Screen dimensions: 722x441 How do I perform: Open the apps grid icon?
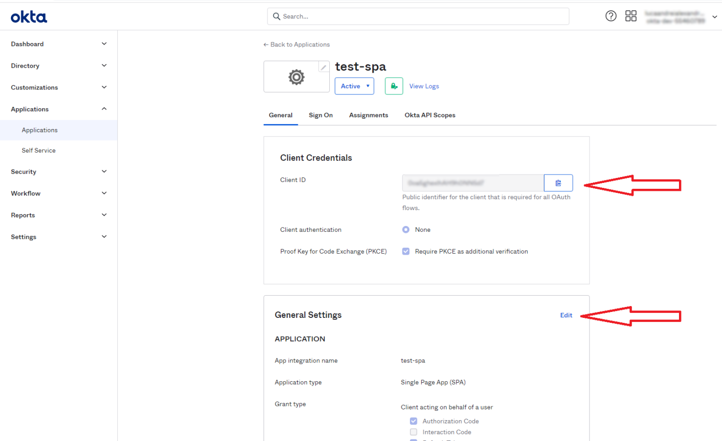[631, 16]
